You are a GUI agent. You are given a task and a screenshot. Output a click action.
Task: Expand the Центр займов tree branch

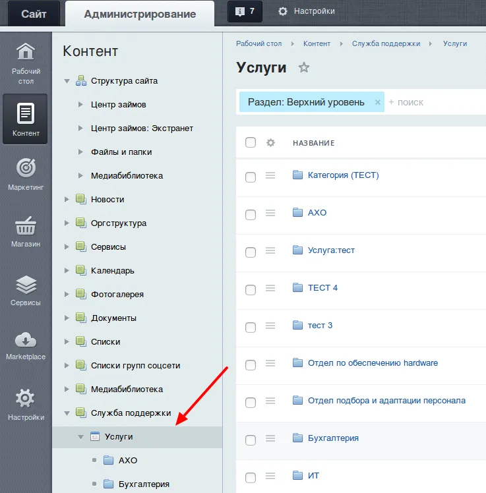(x=80, y=104)
